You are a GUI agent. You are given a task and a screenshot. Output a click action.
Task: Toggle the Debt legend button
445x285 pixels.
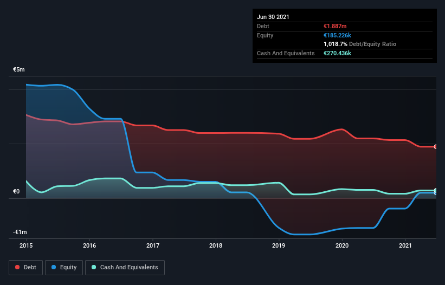point(25,268)
